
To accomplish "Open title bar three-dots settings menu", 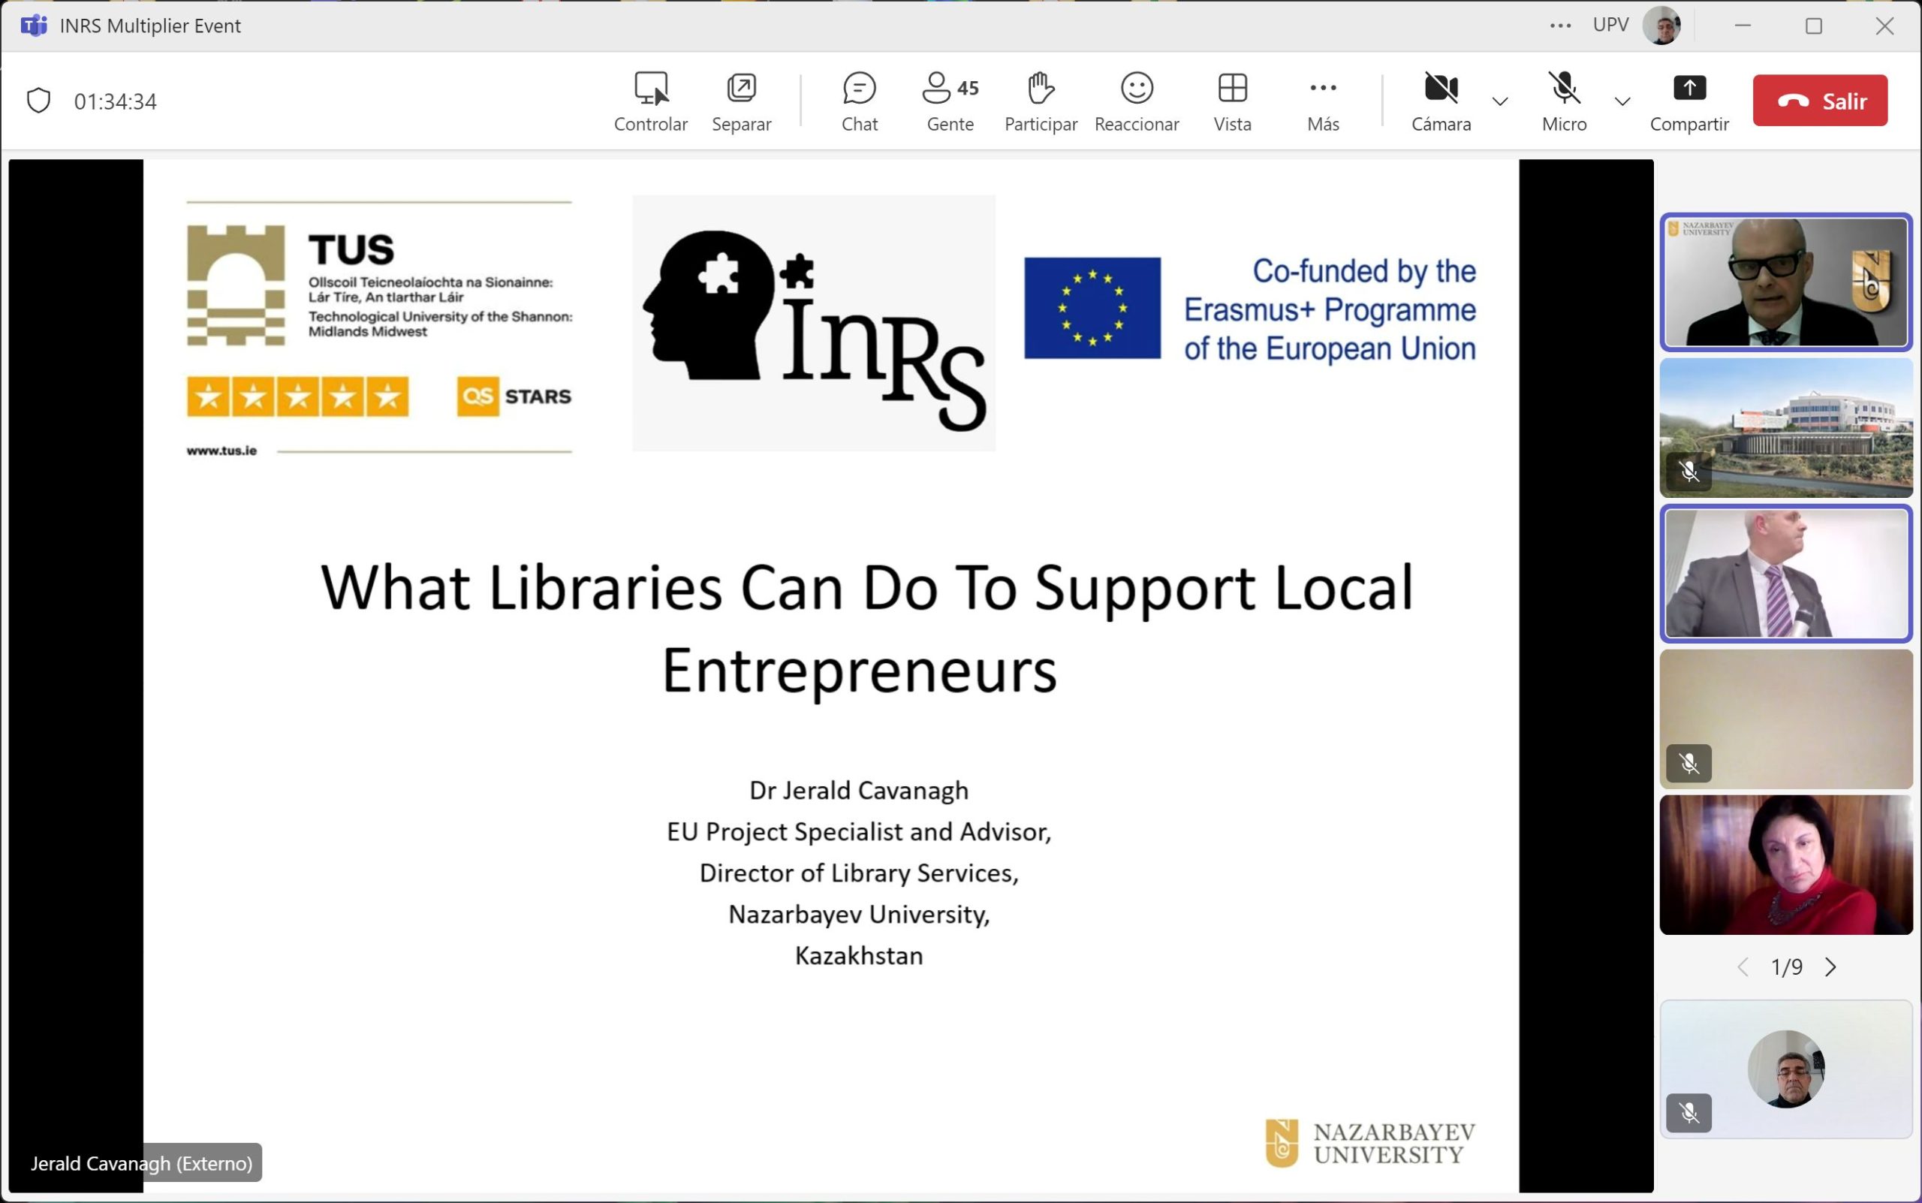I will point(1560,26).
